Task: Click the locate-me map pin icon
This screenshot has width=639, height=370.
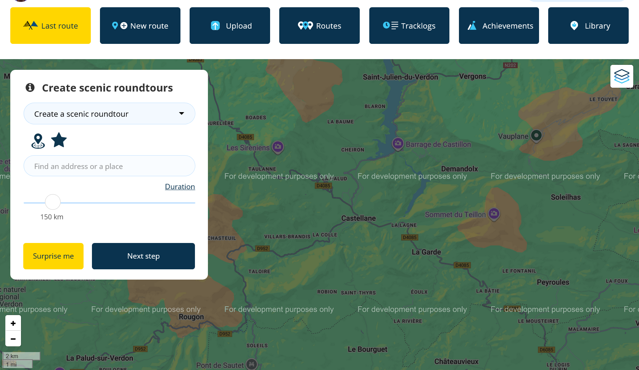Action: (x=38, y=141)
